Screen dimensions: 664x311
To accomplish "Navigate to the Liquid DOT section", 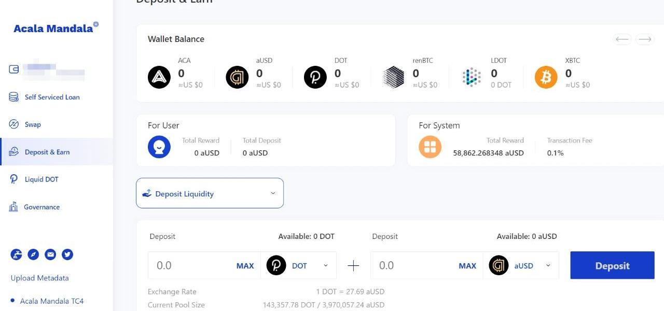I will point(41,179).
